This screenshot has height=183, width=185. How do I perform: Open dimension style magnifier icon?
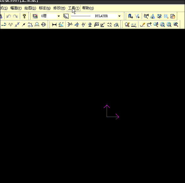146,16
